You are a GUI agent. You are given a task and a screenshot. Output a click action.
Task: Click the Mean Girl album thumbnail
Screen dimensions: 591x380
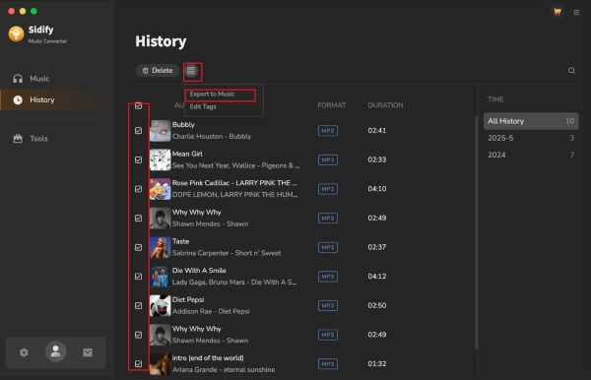click(x=161, y=159)
